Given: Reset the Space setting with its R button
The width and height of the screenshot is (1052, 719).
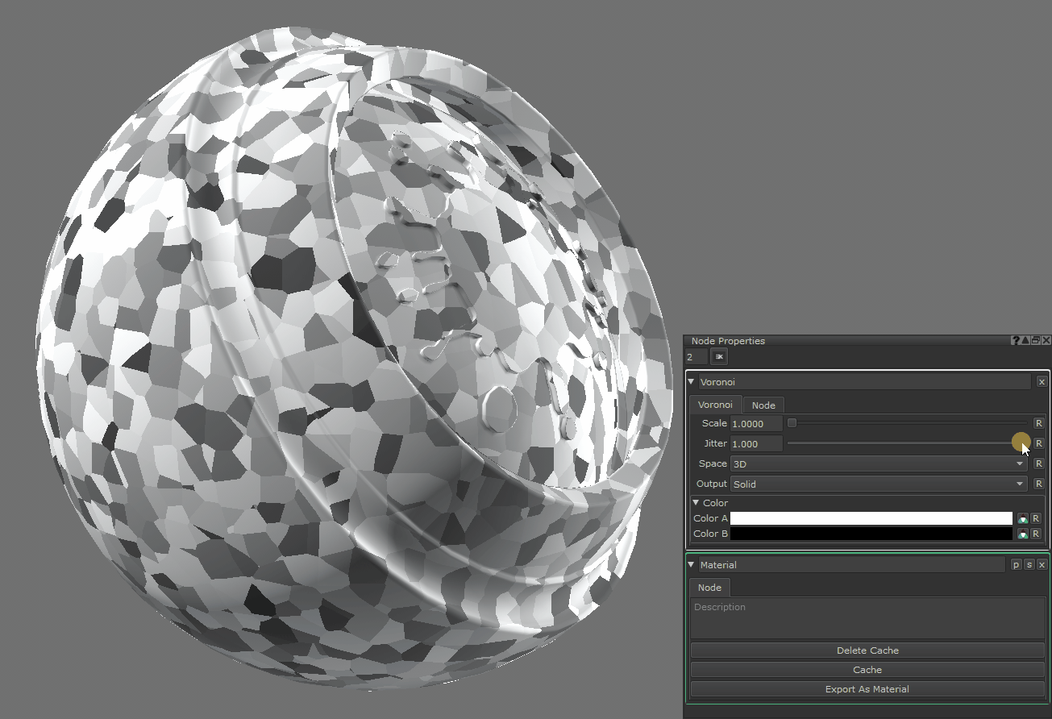Looking at the screenshot, I should tap(1038, 463).
